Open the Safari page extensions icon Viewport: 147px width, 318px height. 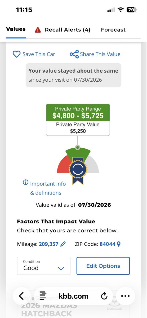(x=43, y=296)
